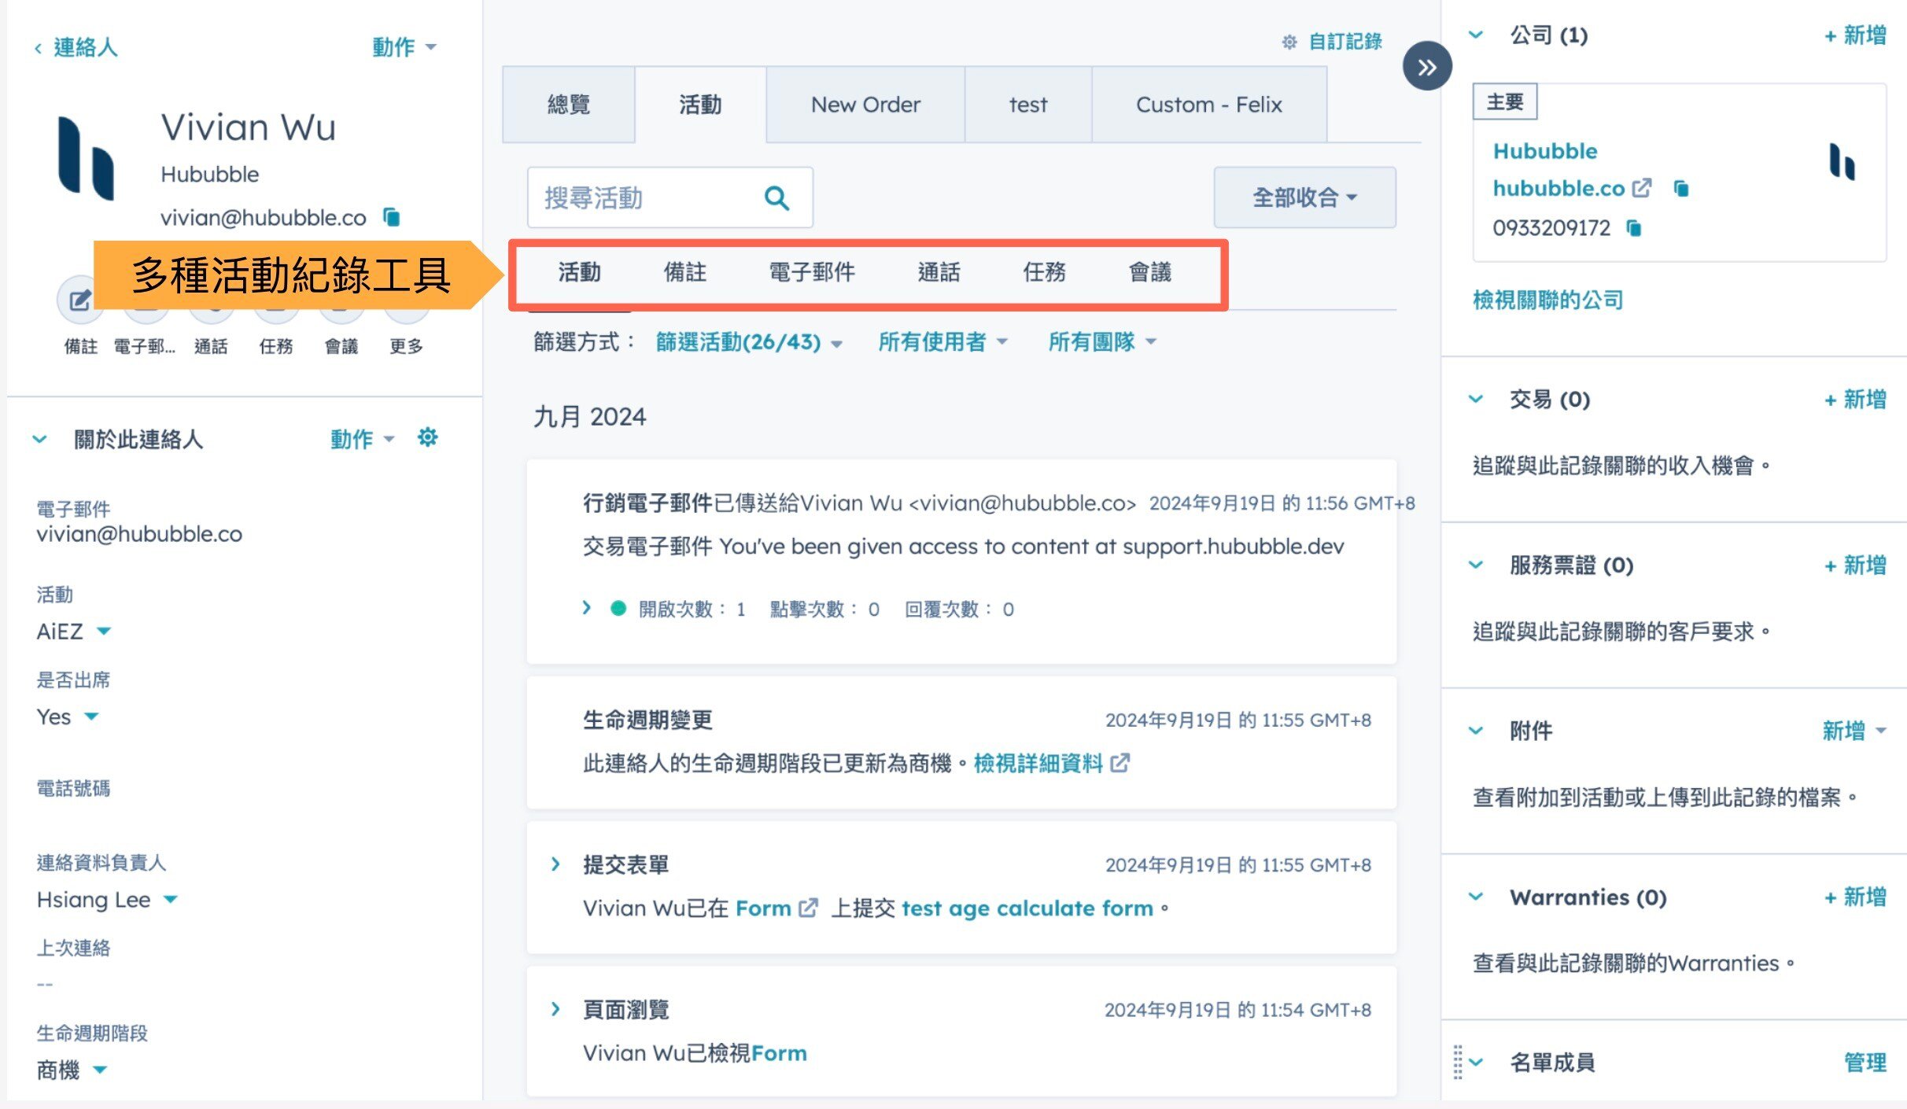Open hububble.co via the external link icon
1907x1109 pixels.
tap(1643, 188)
